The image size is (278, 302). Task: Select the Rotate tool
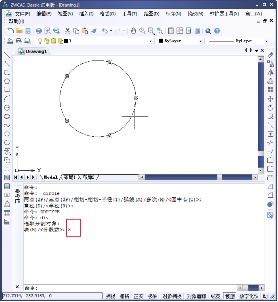click(270, 108)
